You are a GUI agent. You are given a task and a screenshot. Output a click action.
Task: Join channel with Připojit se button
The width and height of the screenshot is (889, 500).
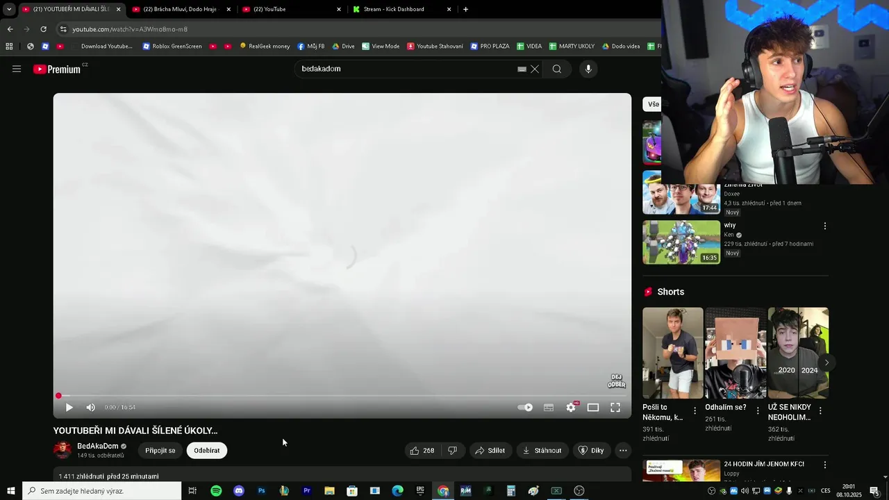coord(160,451)
